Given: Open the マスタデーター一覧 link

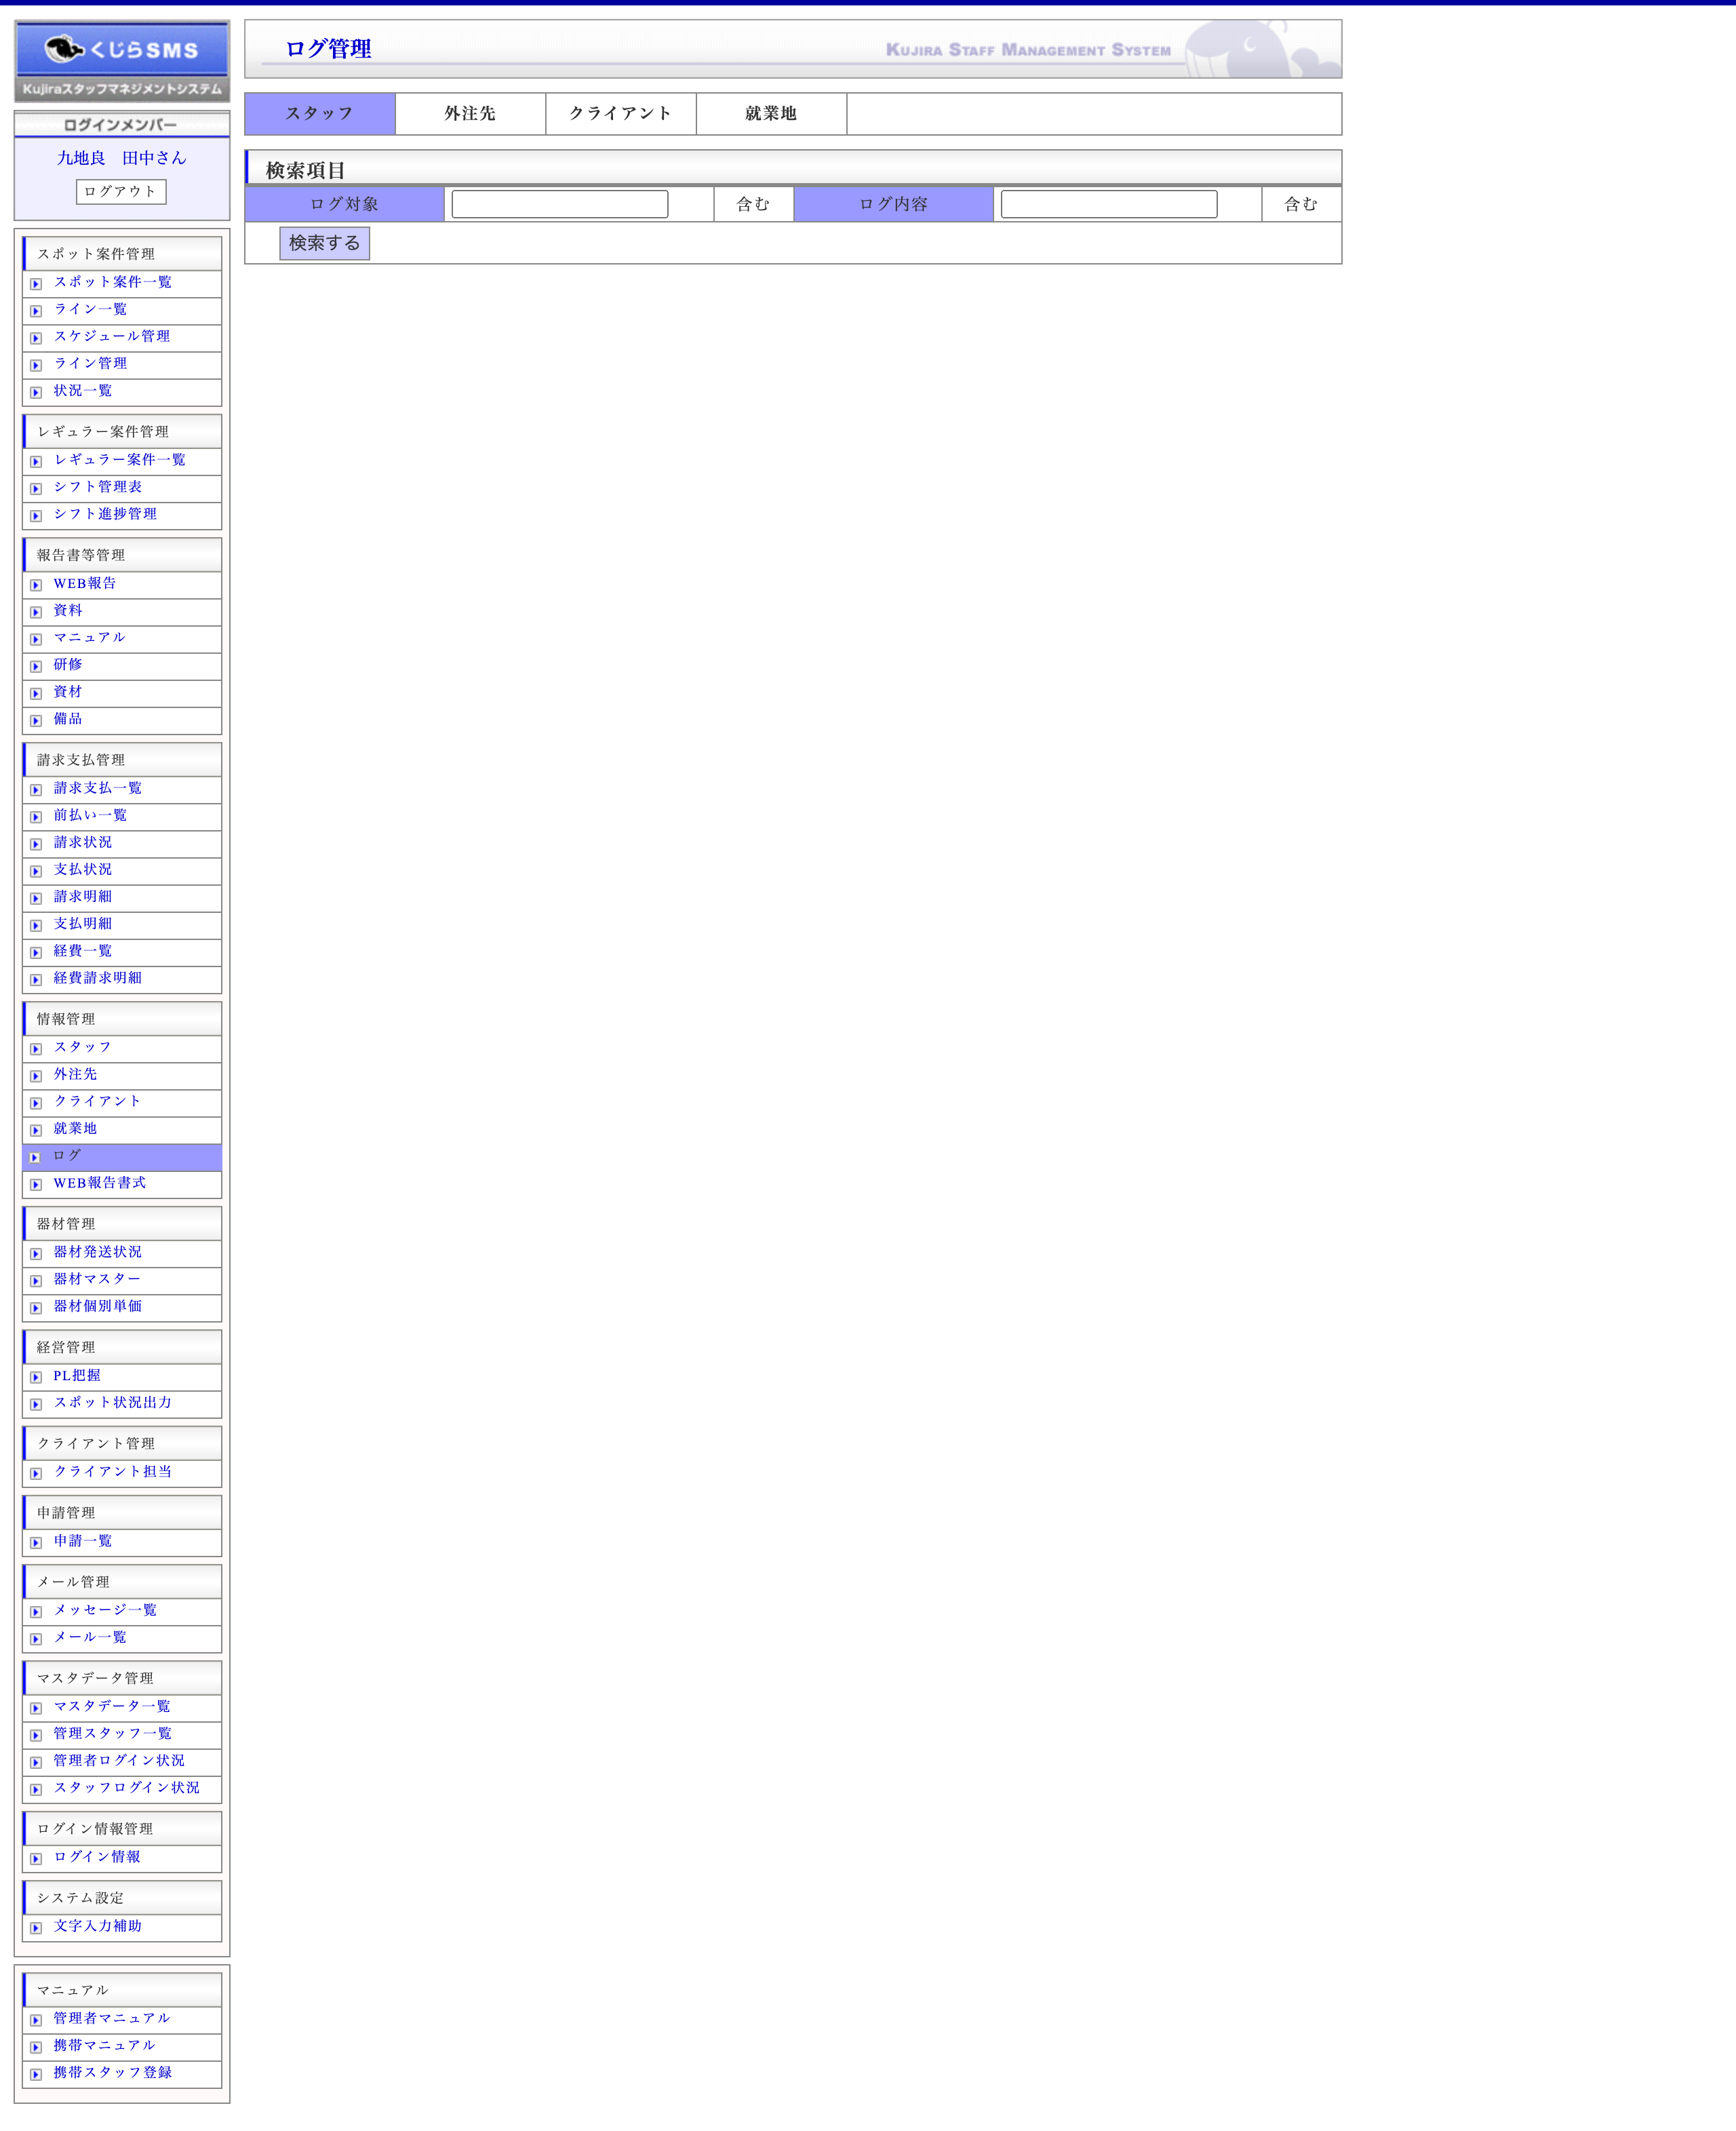Looking at the screenshot, I should click(x=112, y=1706).
